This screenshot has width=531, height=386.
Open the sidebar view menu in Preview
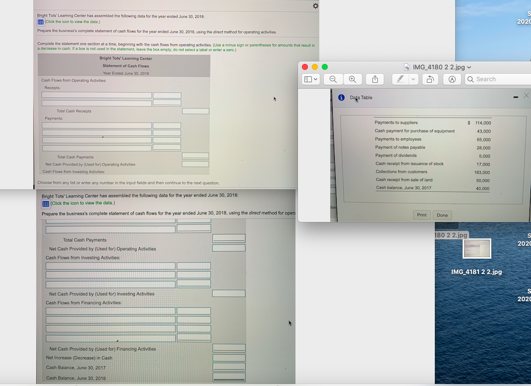[310, 79]
